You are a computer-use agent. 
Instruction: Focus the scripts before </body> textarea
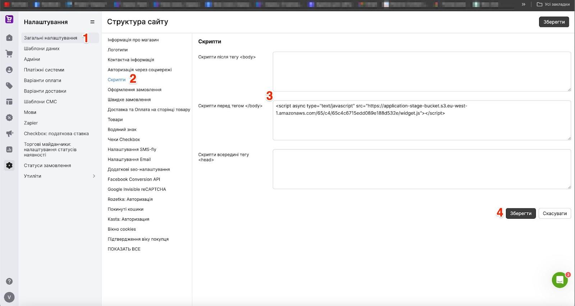click(x=422, y=120)
